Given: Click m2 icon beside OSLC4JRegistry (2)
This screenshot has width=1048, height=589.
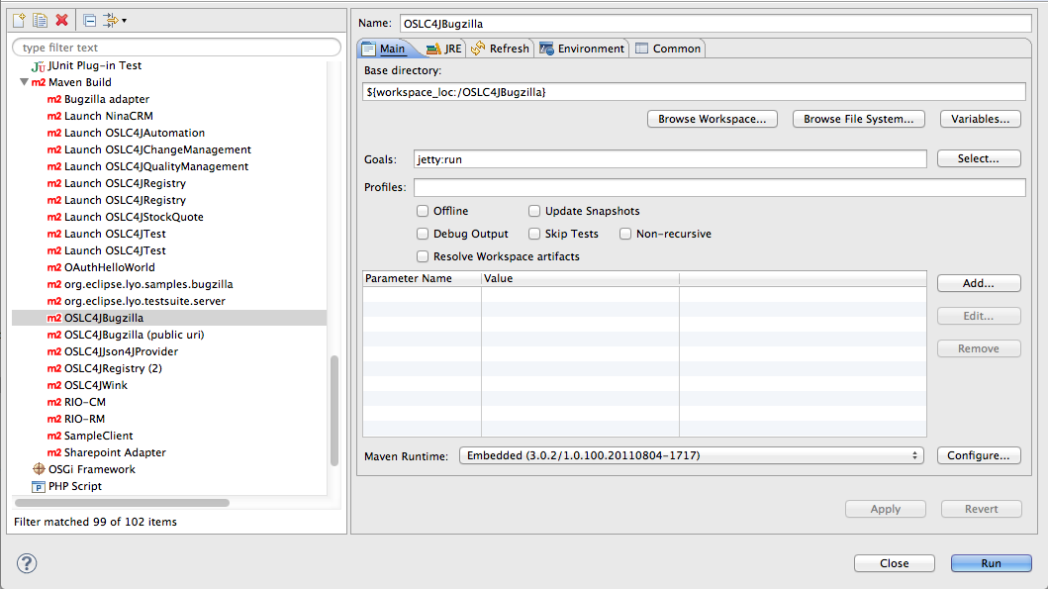Looking at the screenshot, I should 54,368.
